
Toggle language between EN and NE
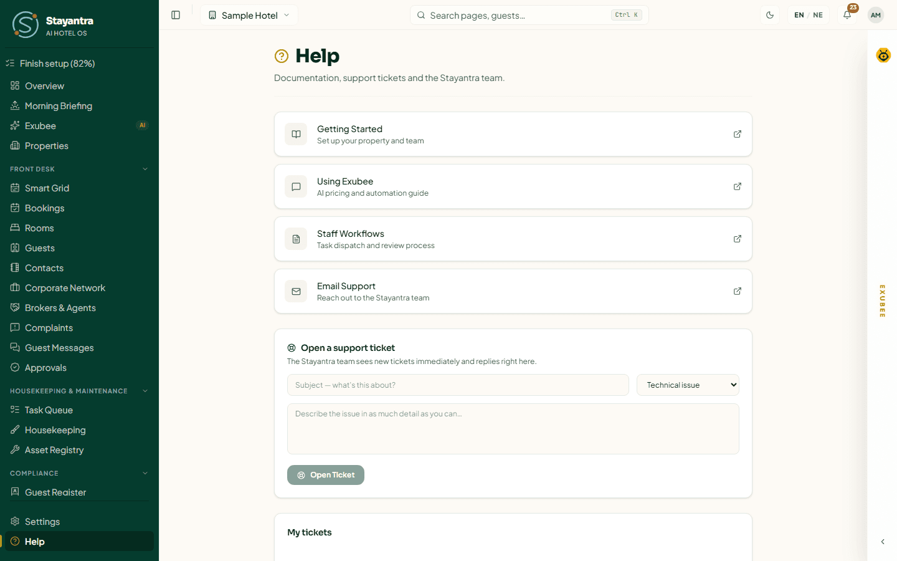(x=809, y=15)
